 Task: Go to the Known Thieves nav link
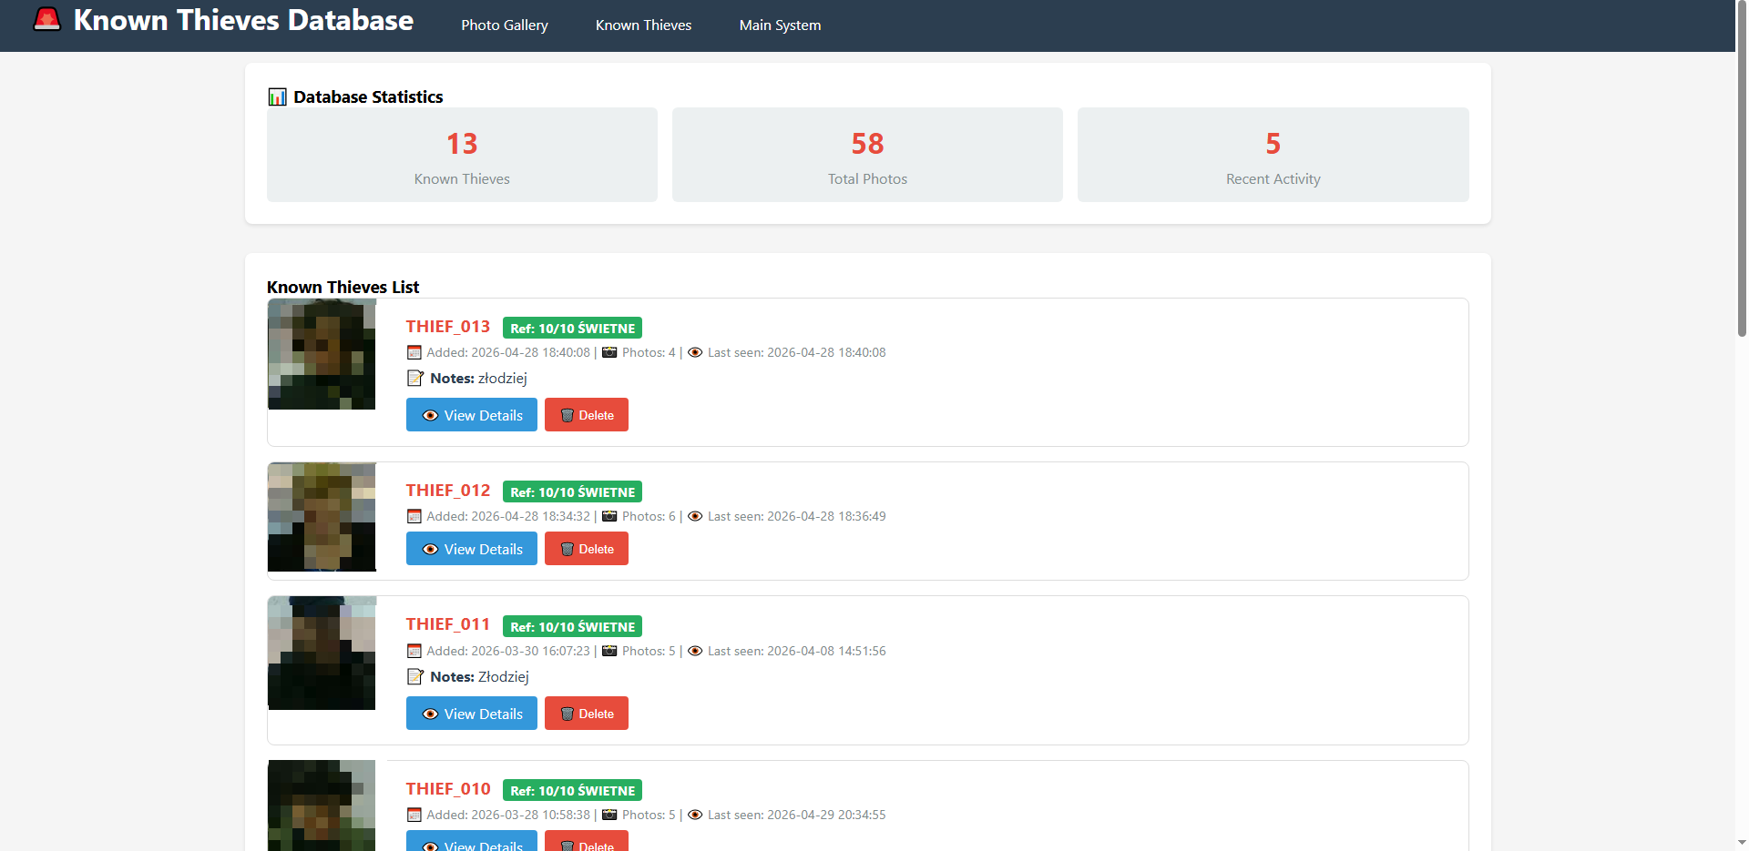[x=643, y=25]
